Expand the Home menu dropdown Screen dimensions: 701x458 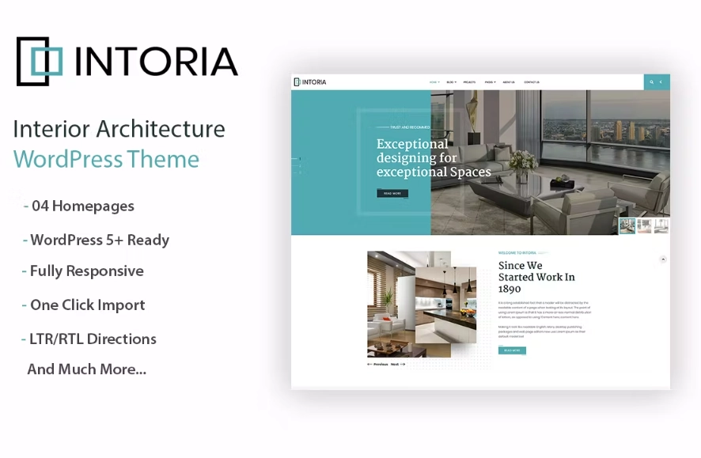[x=434, y=81]
